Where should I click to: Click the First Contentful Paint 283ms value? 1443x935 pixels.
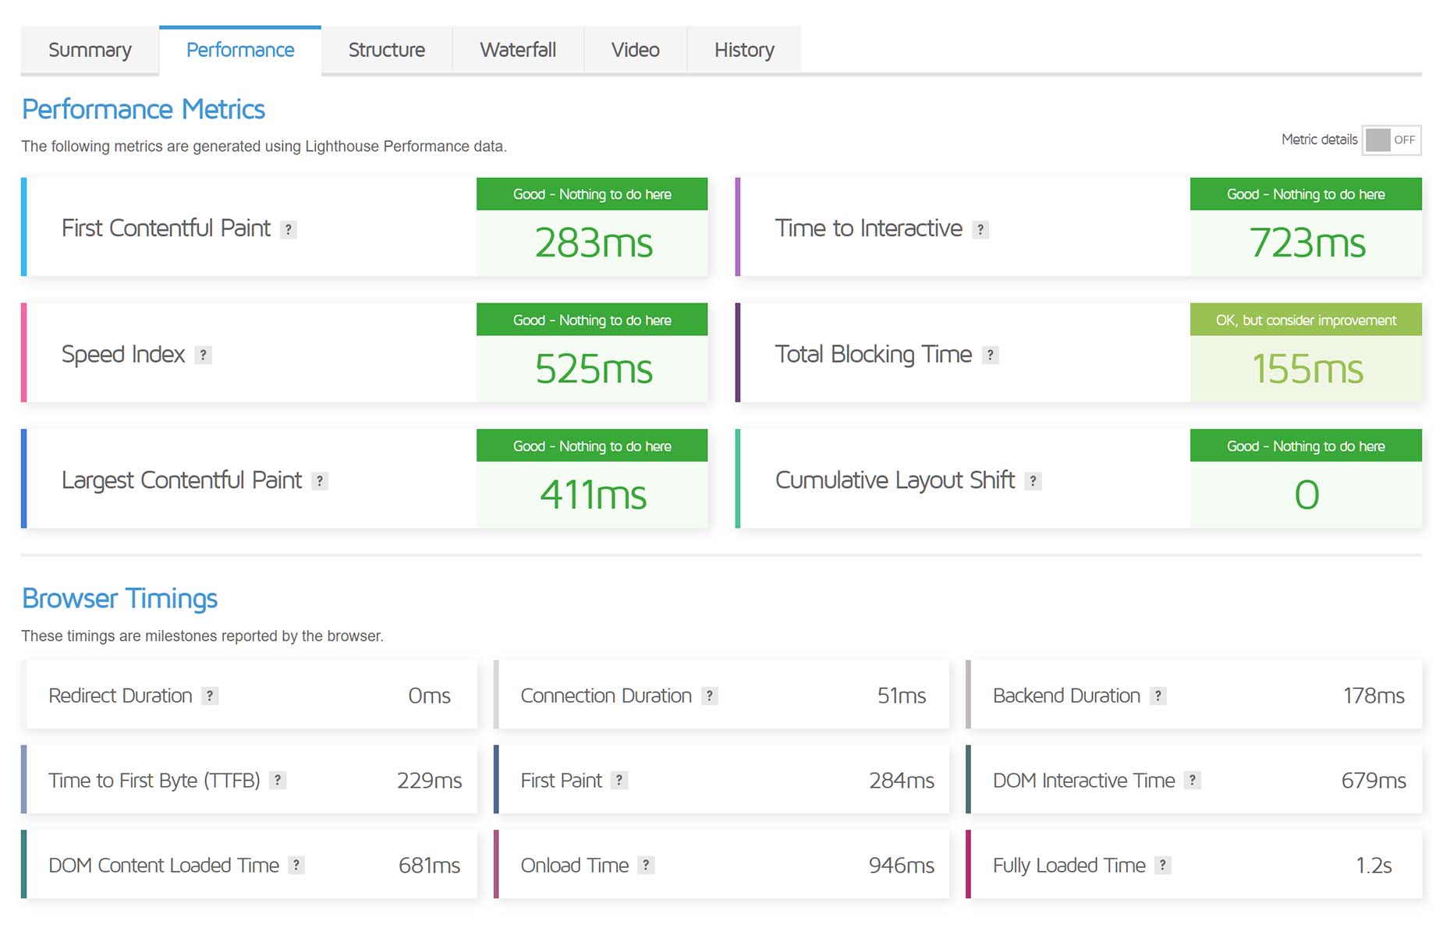click(x=593, y=243)
